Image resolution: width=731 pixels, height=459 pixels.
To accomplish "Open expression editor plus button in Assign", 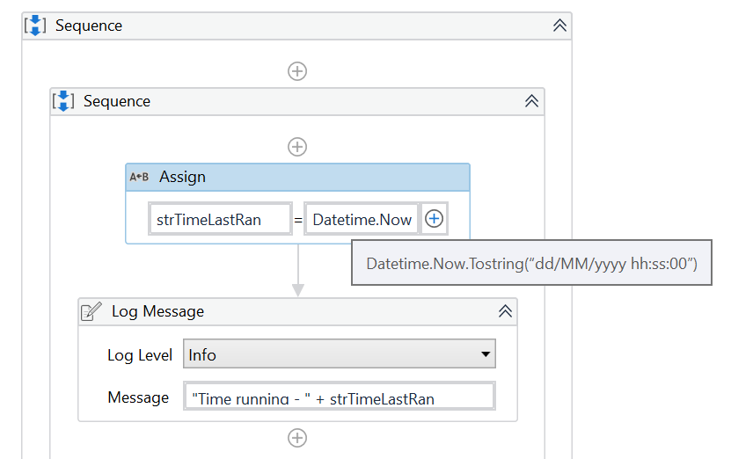I will click(434, 220).
